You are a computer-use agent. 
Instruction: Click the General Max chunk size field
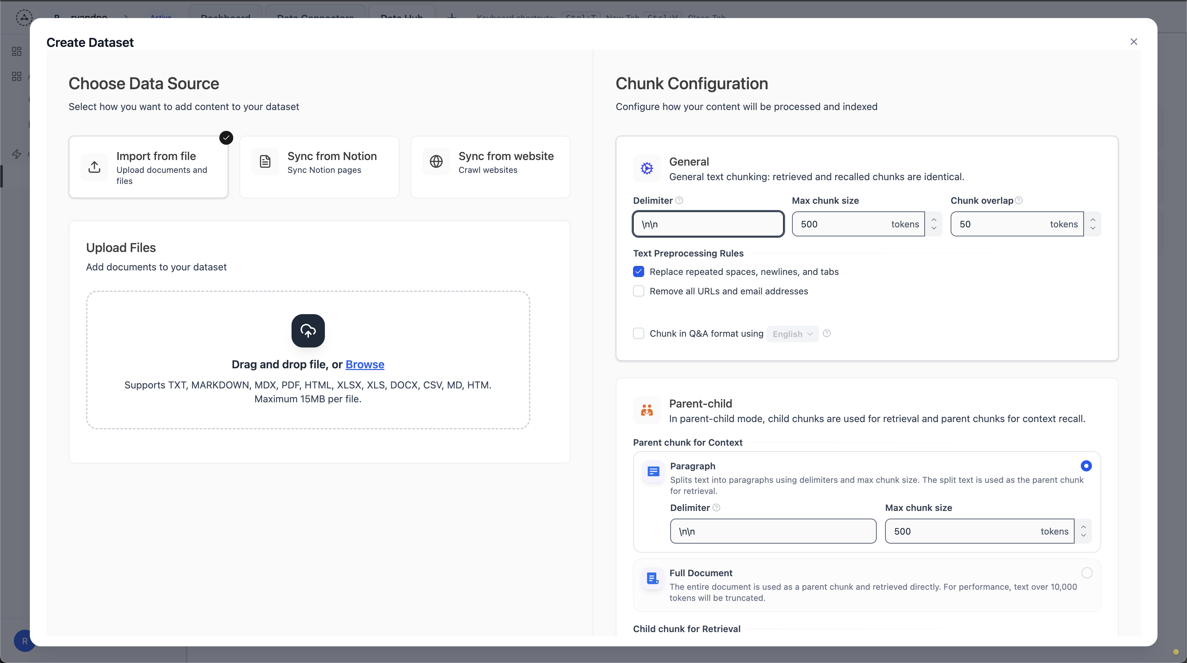point(858,224)
